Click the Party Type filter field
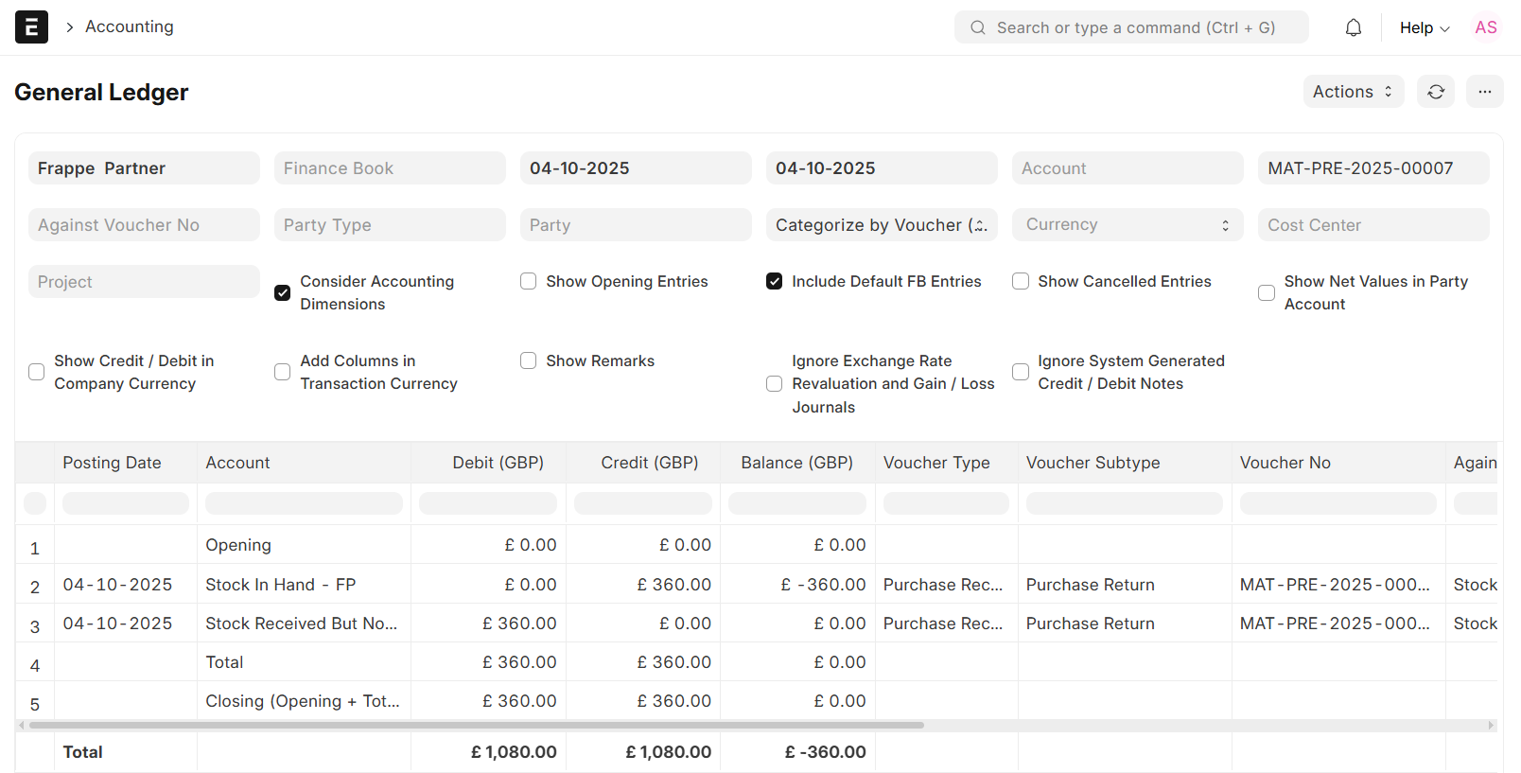1521x773 pixels. 389,225
